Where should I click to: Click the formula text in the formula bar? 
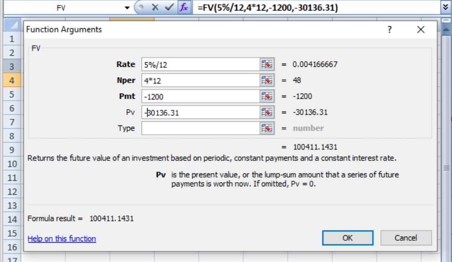(268, 7)
